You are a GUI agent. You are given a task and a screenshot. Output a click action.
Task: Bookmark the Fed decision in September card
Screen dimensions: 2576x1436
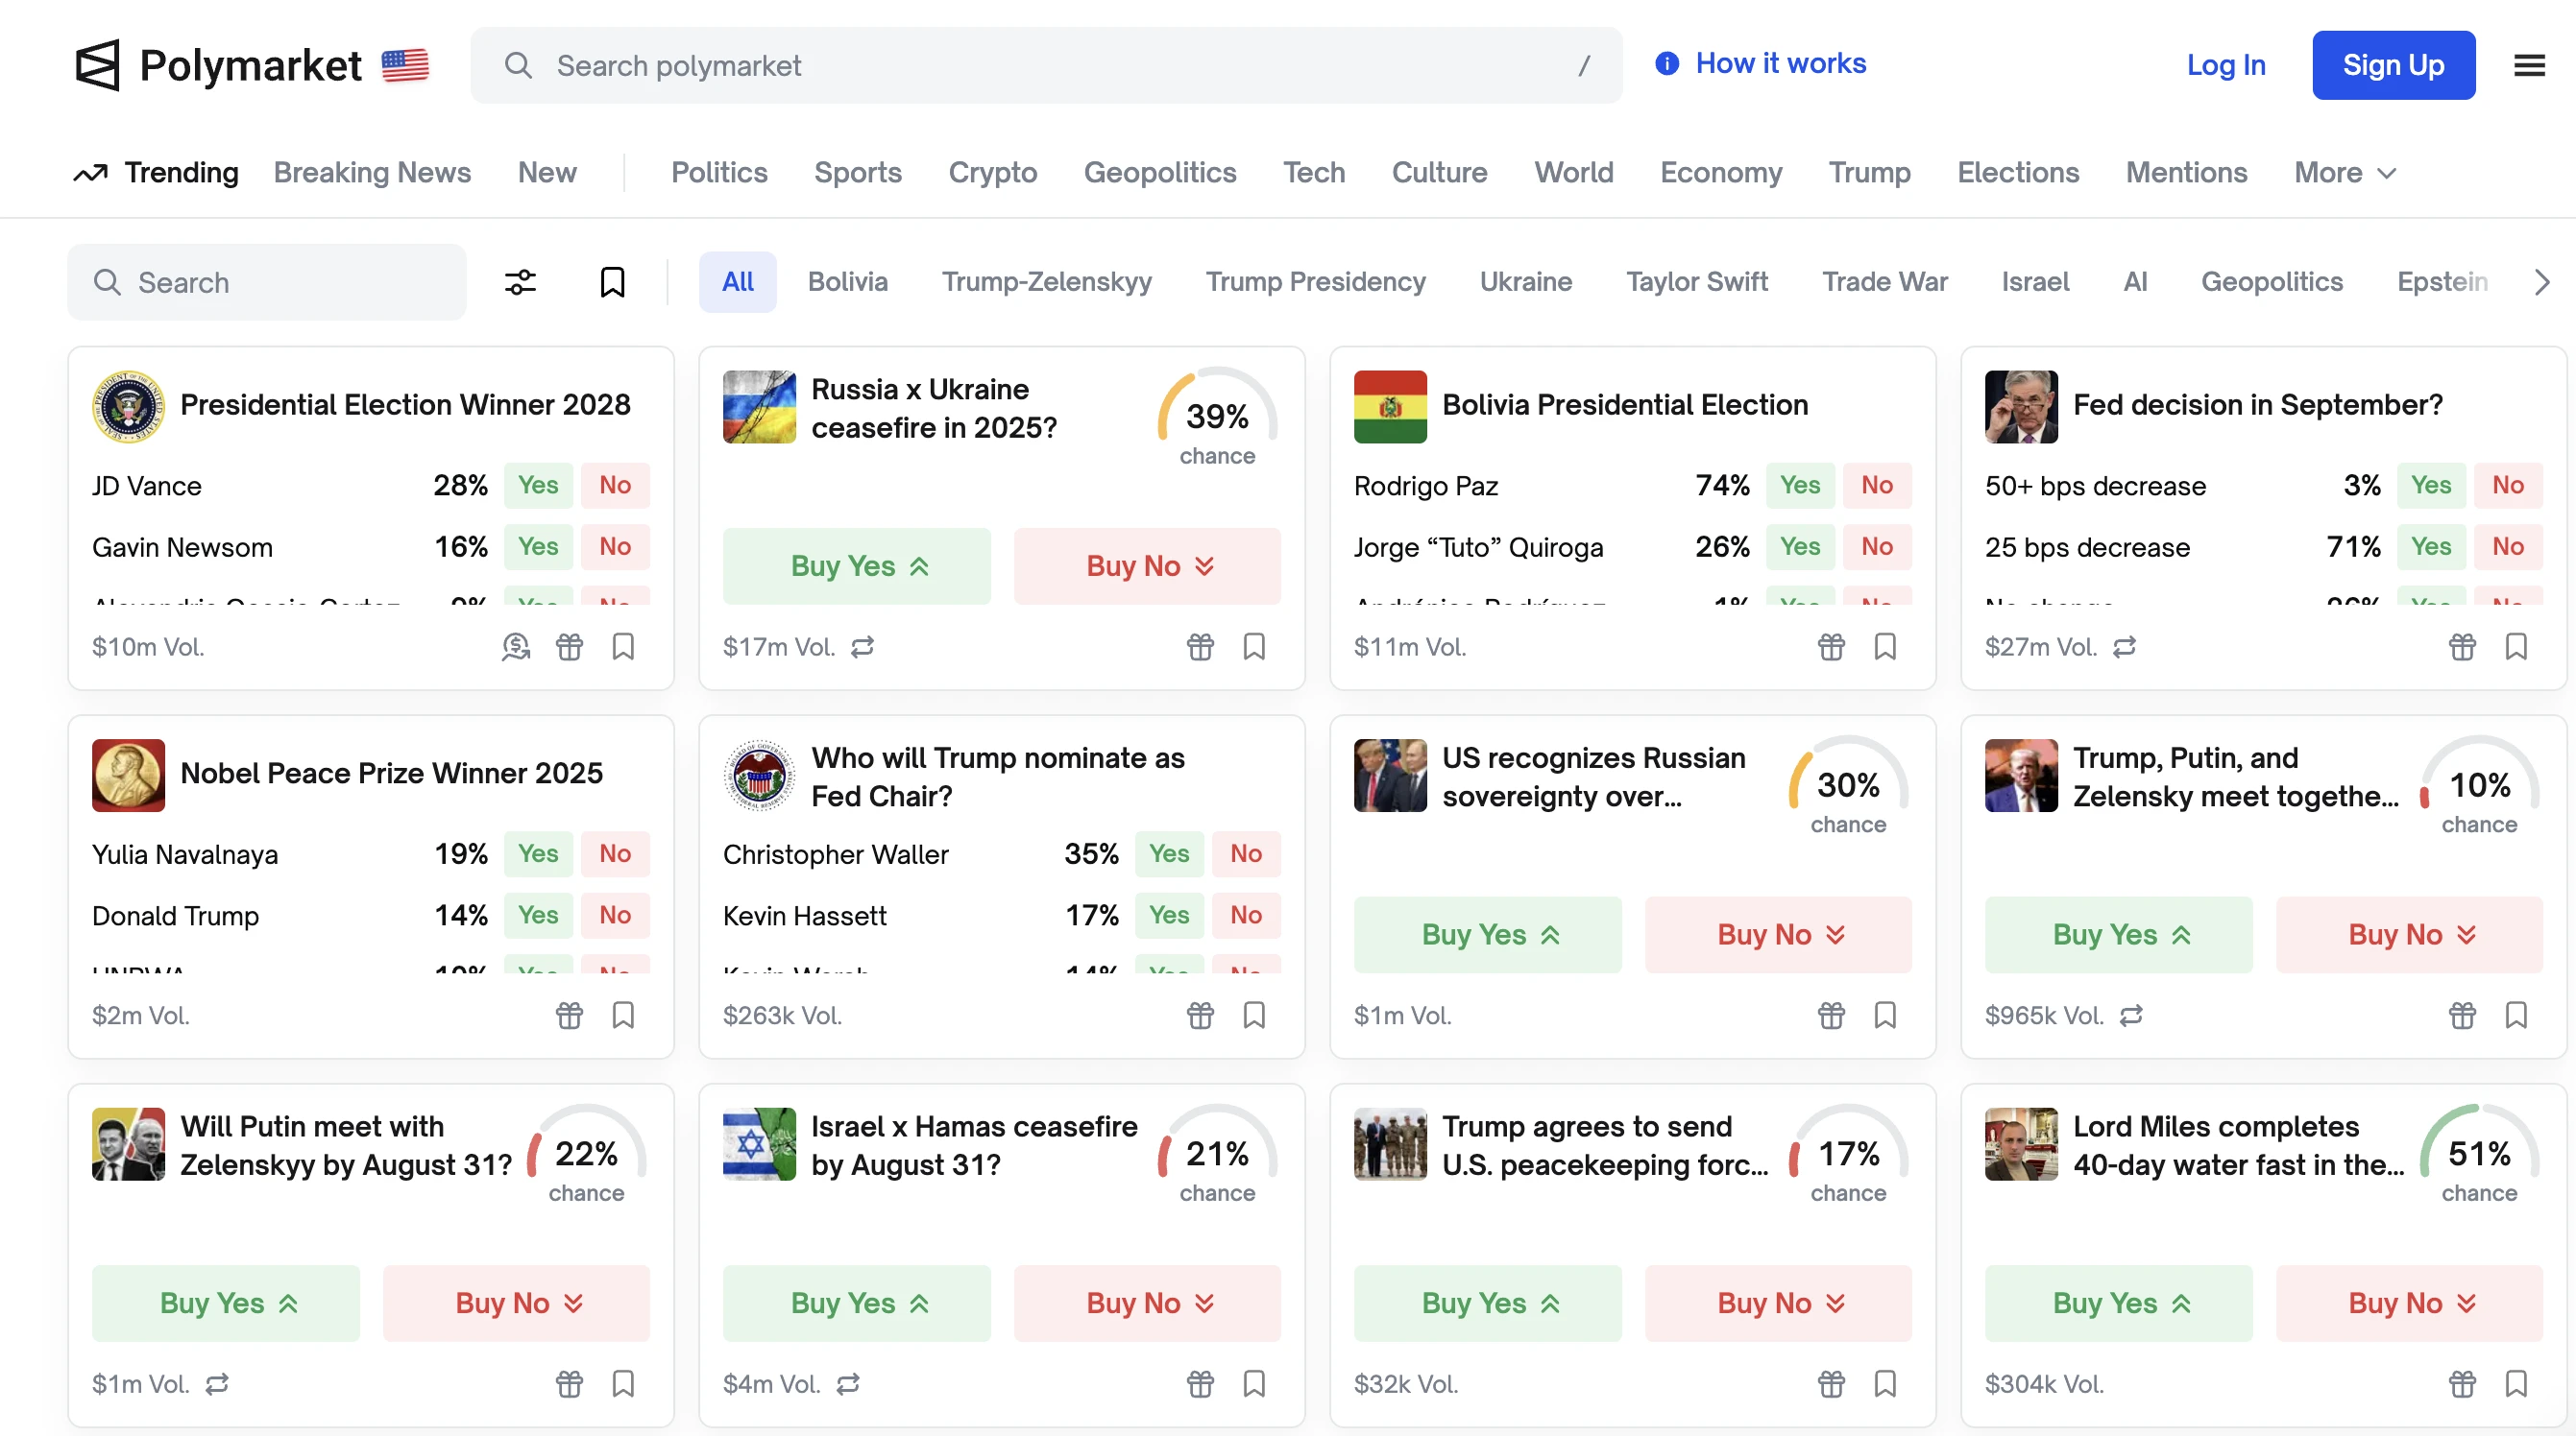coord(2516,647)
